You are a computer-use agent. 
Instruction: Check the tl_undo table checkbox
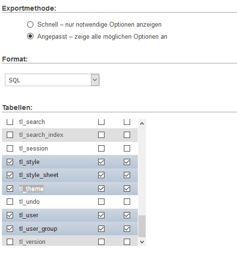[10, 202]
